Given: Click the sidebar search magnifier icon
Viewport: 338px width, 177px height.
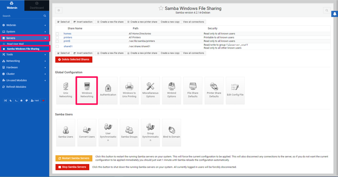Looking at the screenshot, I should [45, 16].
